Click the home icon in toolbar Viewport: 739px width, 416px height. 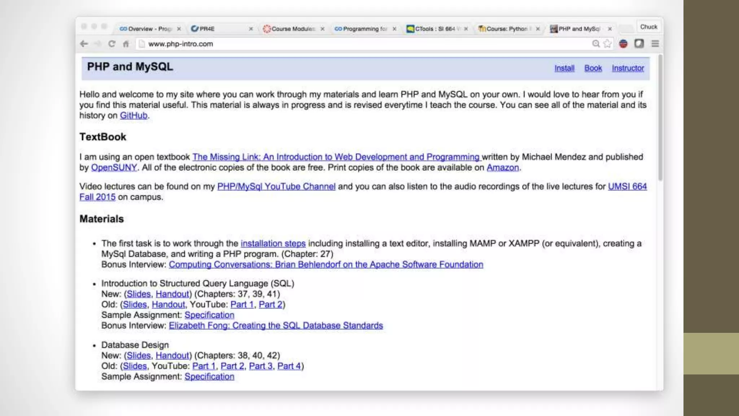click(x=126, y=44)
